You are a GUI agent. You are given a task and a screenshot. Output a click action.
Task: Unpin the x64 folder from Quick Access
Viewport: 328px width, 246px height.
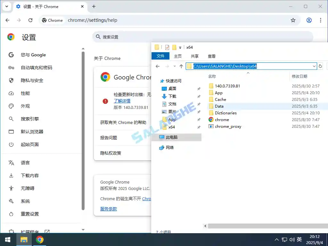click(199, 127)
